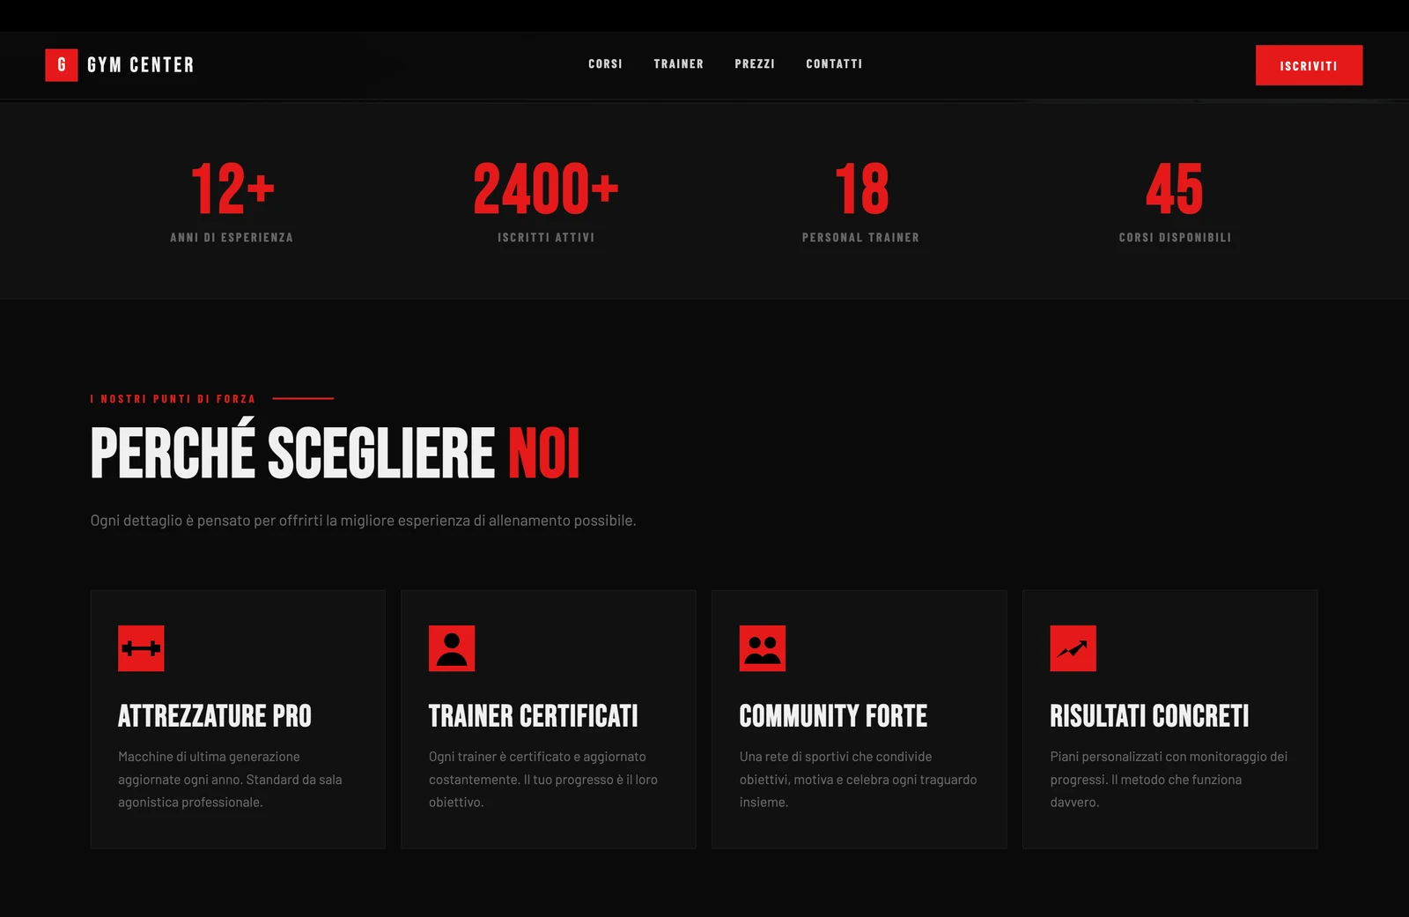Click the trending arrow icon on Risultati Concreti card
Screen dimensions: 1409x917
click(1073, 648)
